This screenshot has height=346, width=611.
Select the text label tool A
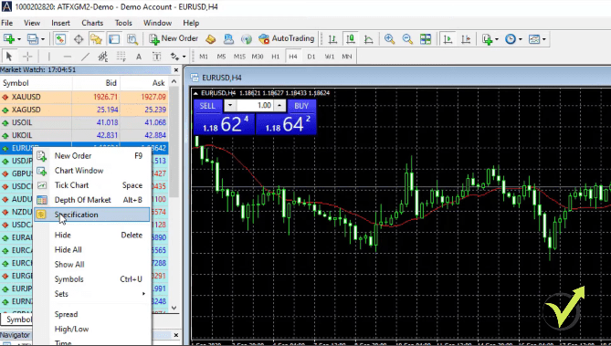coord(138,57)
